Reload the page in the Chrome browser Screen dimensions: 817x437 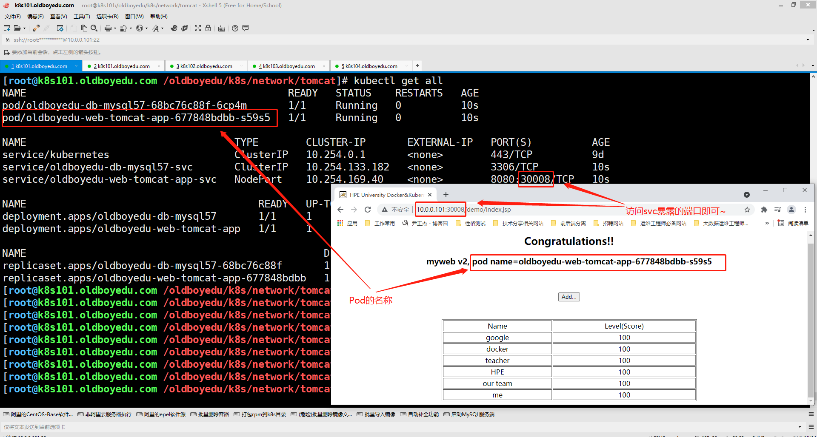coord(368,210)
